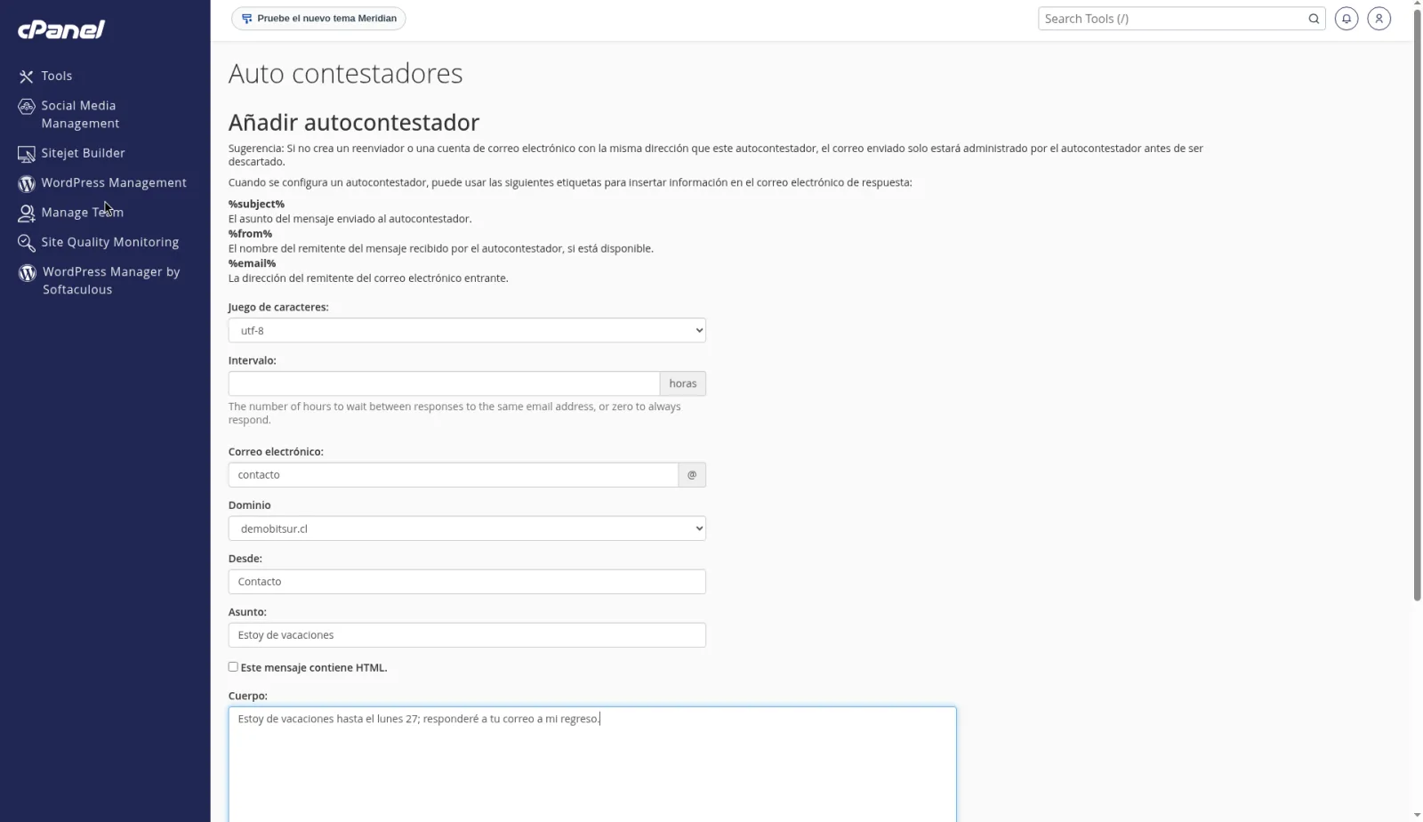Click the Social Media Management icon

tap(27, 107)
